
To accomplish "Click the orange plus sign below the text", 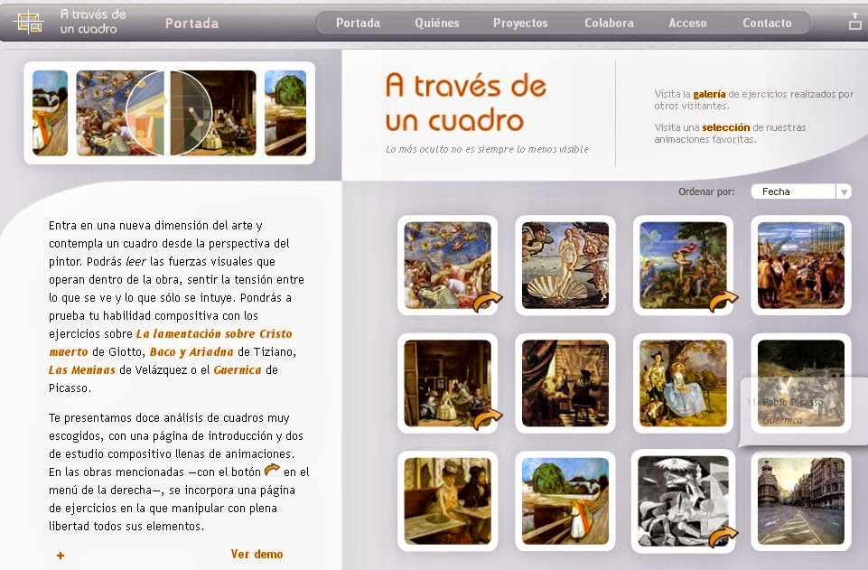I will (x=61, y=555).
